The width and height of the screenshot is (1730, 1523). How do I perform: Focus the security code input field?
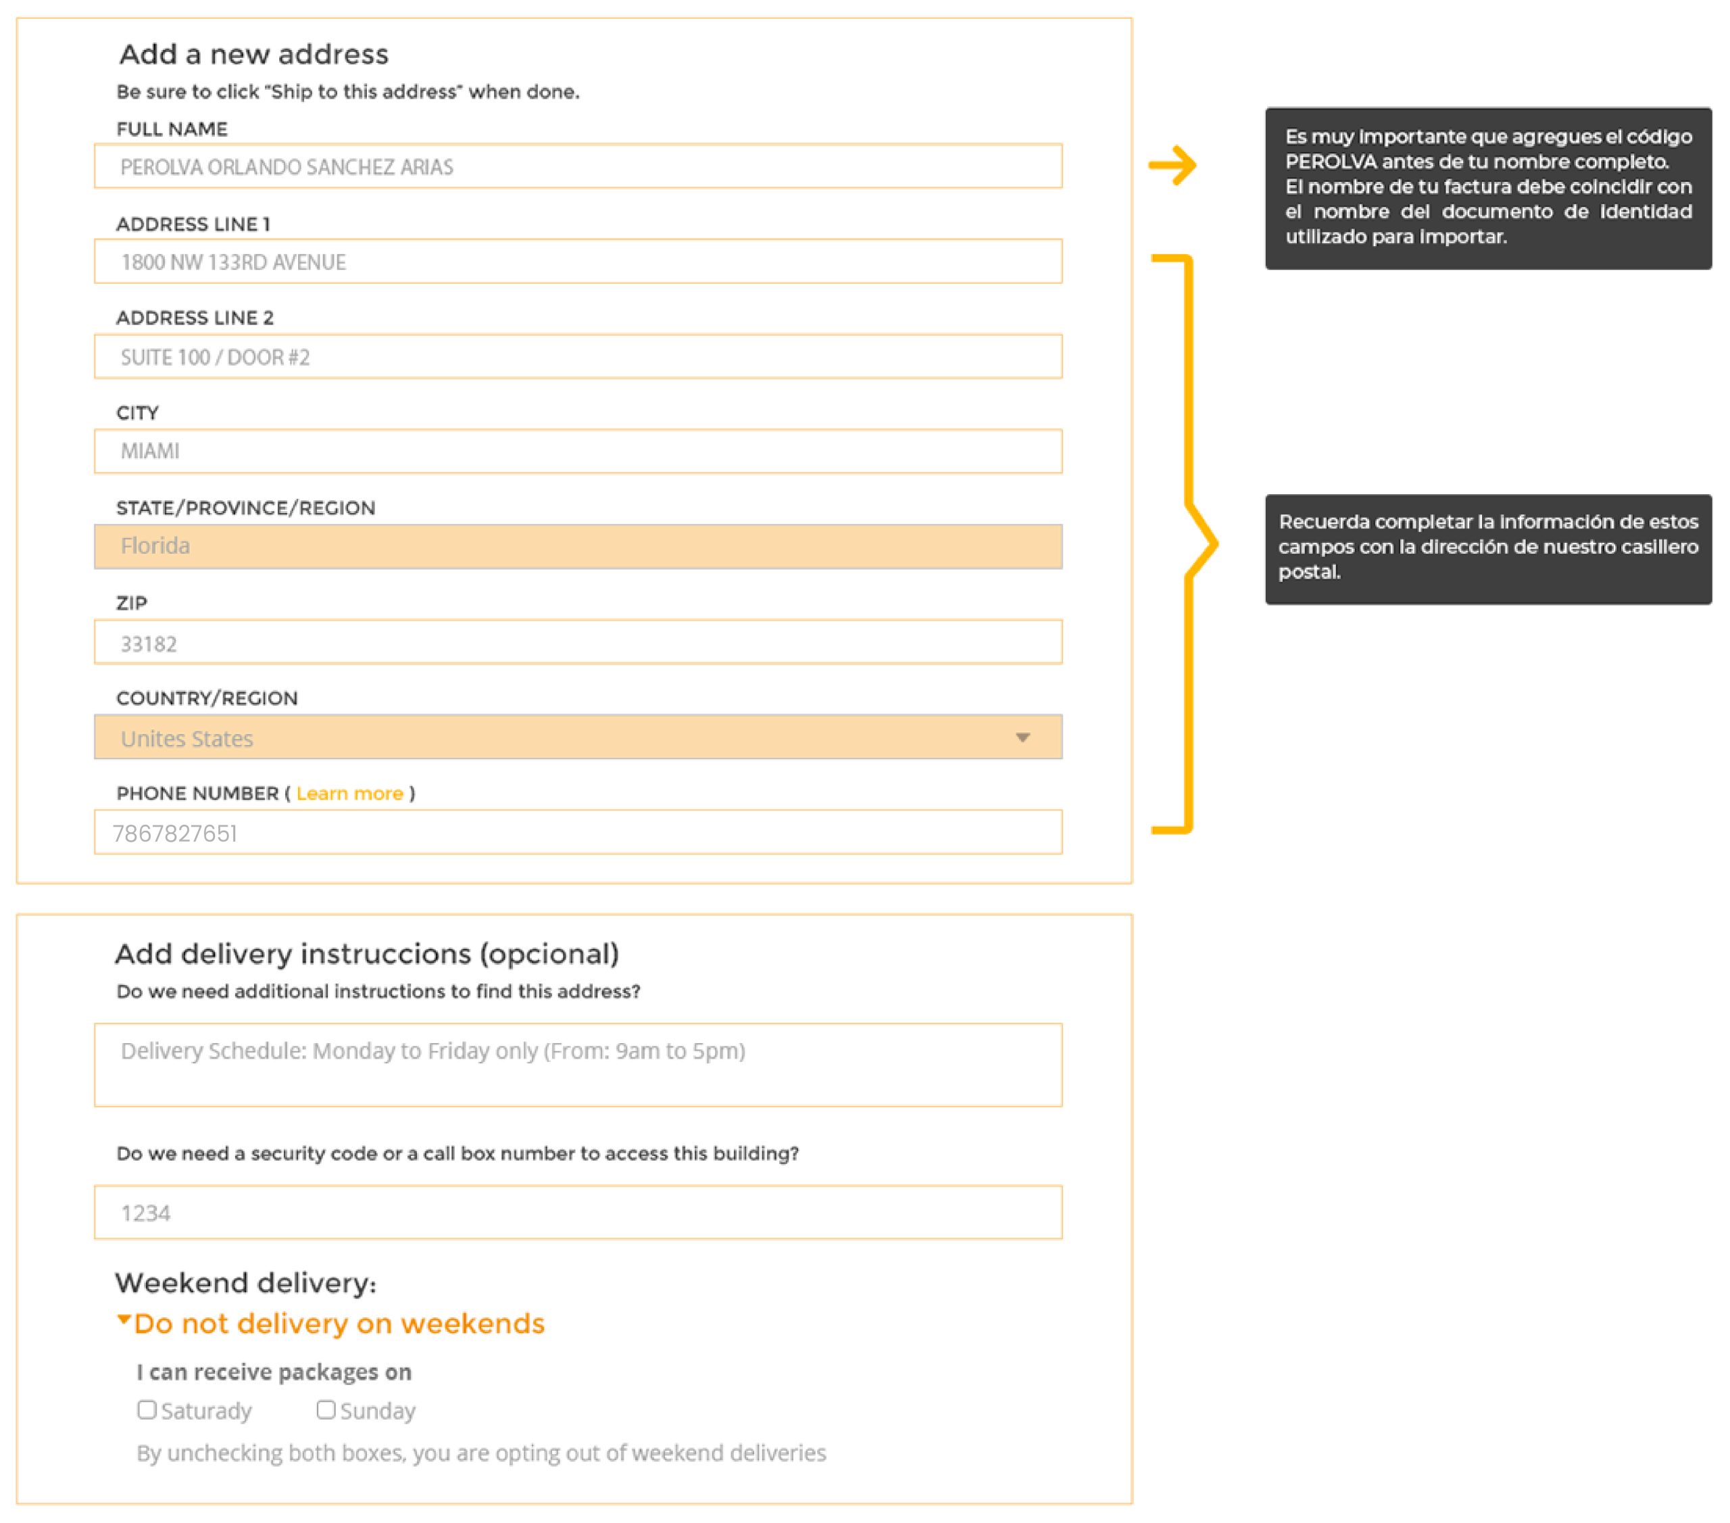(578, 1212)
